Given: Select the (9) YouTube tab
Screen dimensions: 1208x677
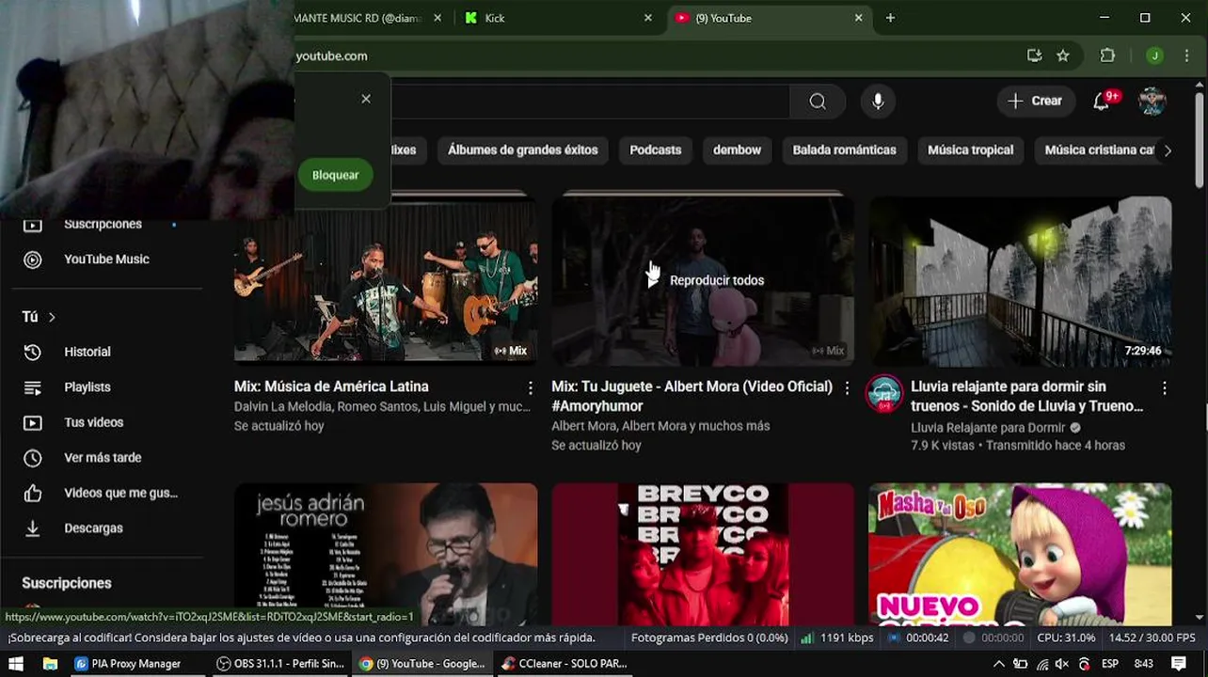Looking at the screenshot, I should [769, 18].
